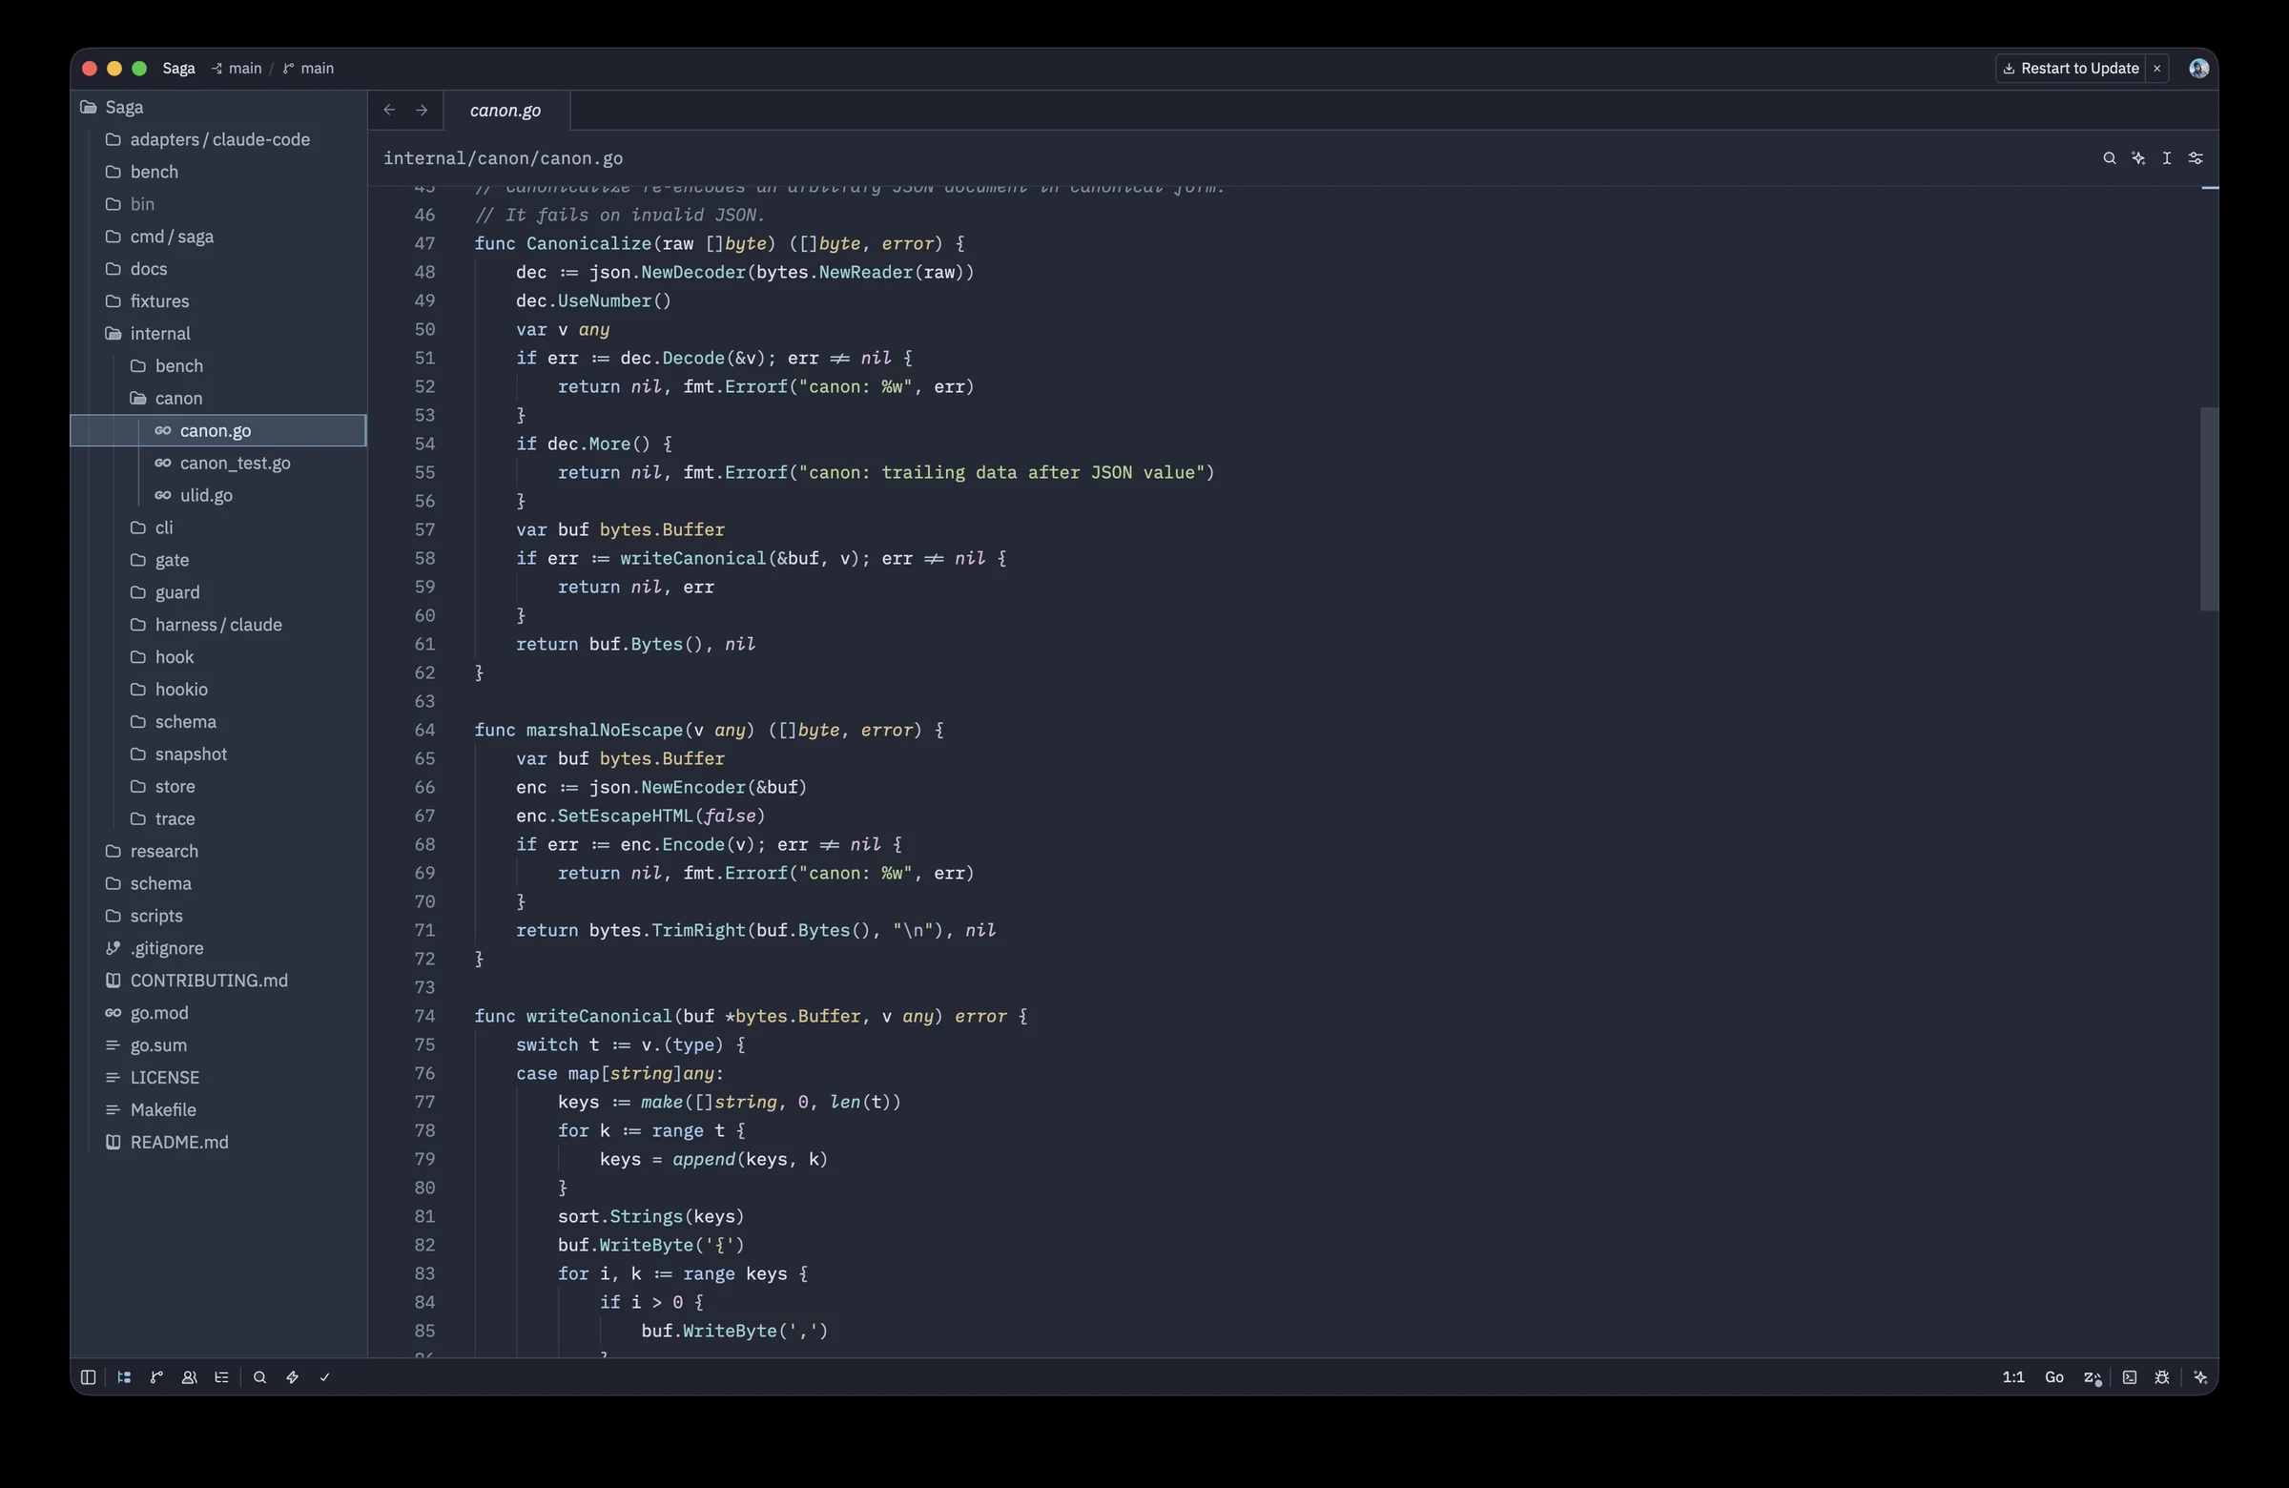This screenshot has width=2289, height=1488.
Task: Toggle the project panel tree icon
Action: 124,1376
